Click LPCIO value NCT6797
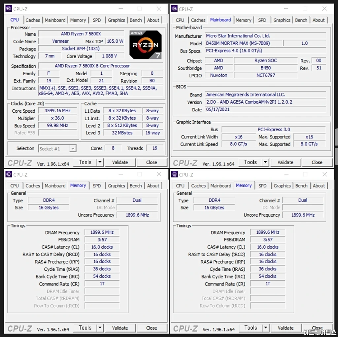 [x=266, y=75]
